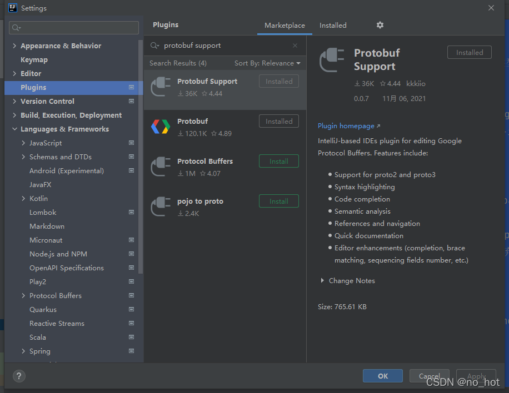The image size is (509, 393).
Task: Click the project-level marker next to JavaScript
Action: 132,143
